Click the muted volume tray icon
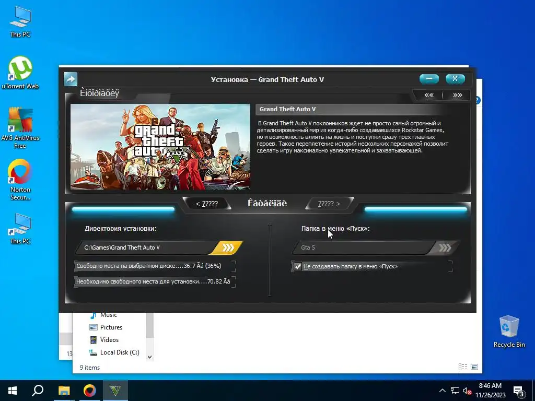Image resolution: width=535 pixels, height=401 pixels. coord(467,391)
